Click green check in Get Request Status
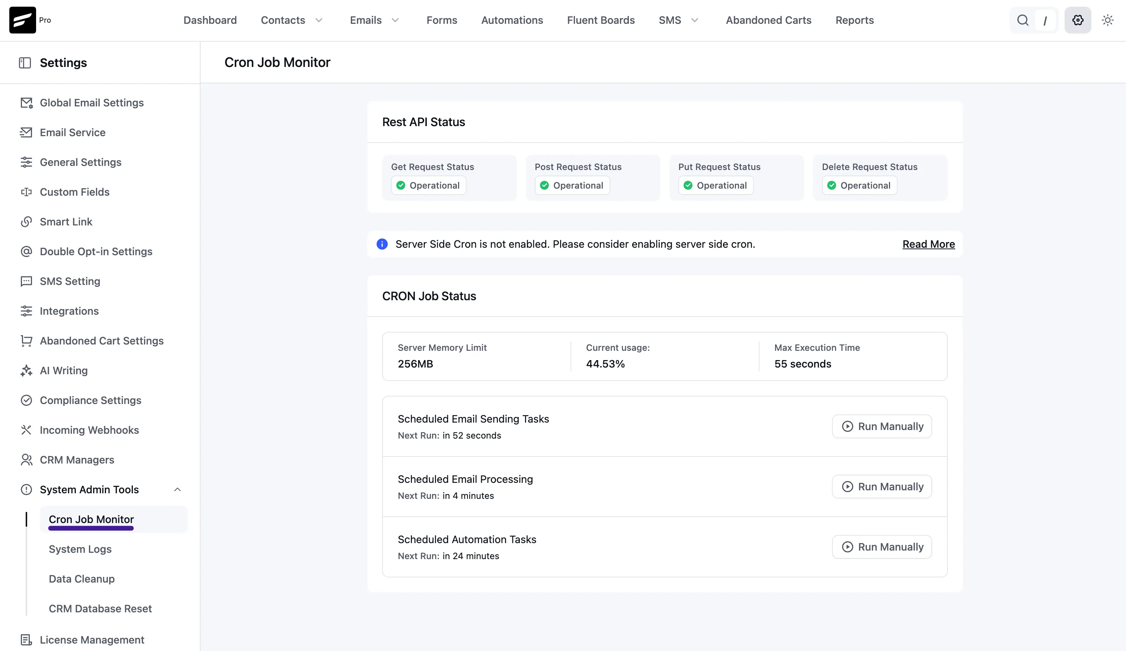 (x=401, y=185)
